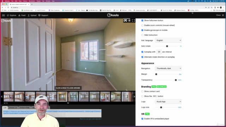Reload the page in Chrome
226x127 pixels.
(x=8, y=7)
